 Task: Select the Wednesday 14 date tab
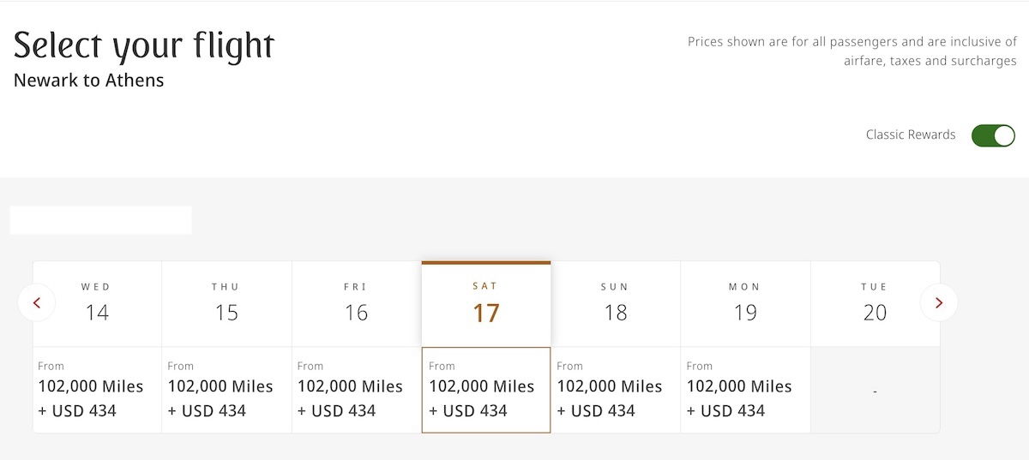coord(97,303)
